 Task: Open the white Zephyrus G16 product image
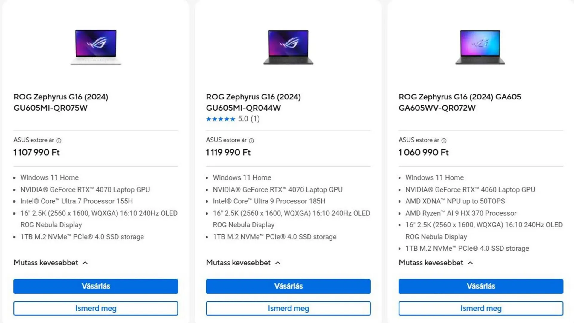tap(96, 47)
